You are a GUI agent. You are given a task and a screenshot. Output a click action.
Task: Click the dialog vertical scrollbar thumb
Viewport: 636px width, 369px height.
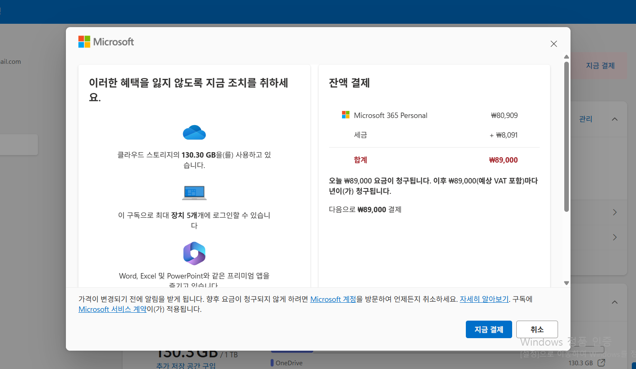coord(566,137)
